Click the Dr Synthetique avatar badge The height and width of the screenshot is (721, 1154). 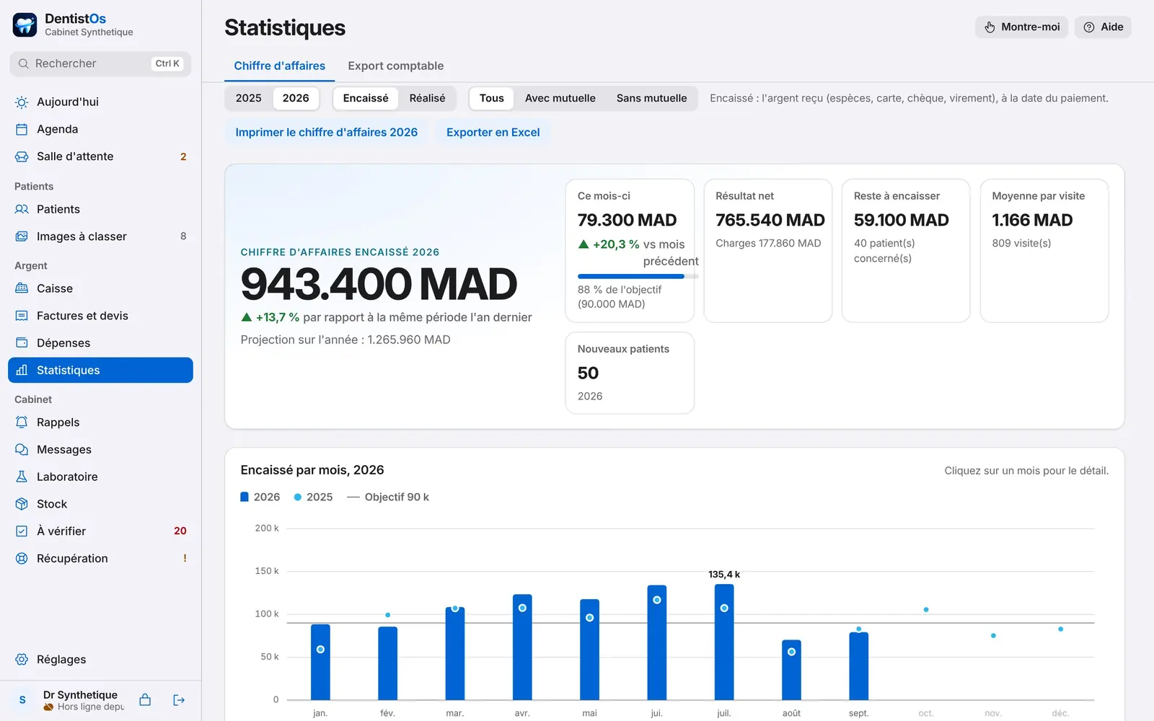[22, 700]
